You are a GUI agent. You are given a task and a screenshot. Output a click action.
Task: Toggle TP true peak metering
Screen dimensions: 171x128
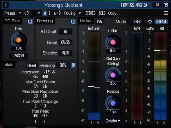(73, 65)
